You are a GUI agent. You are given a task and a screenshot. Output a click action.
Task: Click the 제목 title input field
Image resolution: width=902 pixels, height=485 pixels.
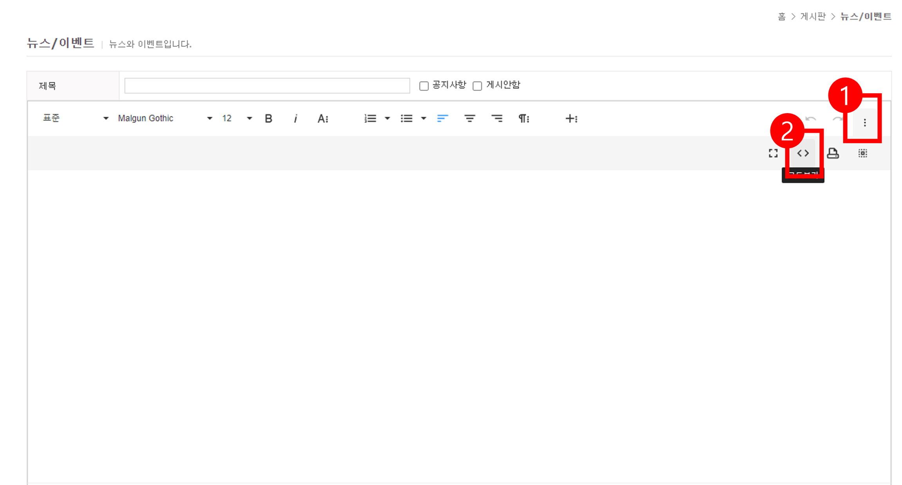pos(267,86)
